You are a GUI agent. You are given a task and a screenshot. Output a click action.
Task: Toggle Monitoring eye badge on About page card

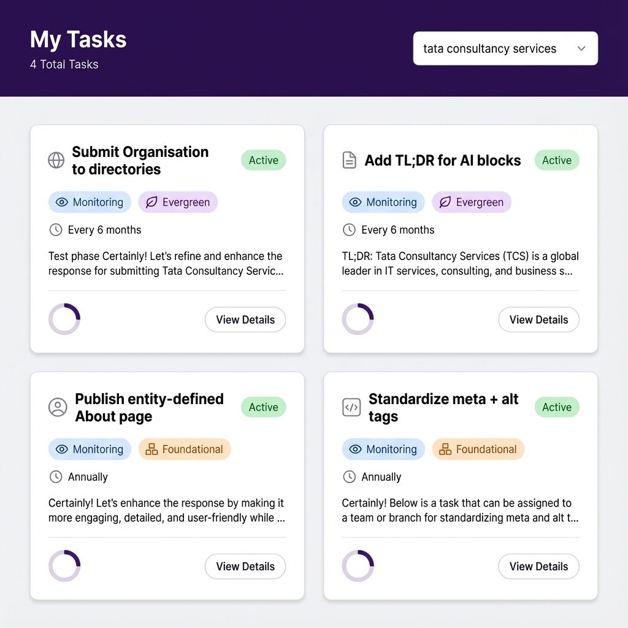[90, 450]
